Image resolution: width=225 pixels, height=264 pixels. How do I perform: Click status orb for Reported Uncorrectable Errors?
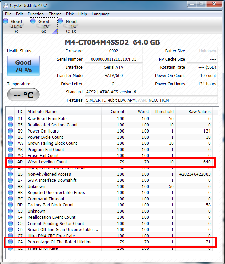(10, 192)
